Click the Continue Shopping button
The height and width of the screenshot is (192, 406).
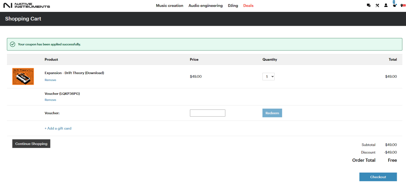click(31, 144)
